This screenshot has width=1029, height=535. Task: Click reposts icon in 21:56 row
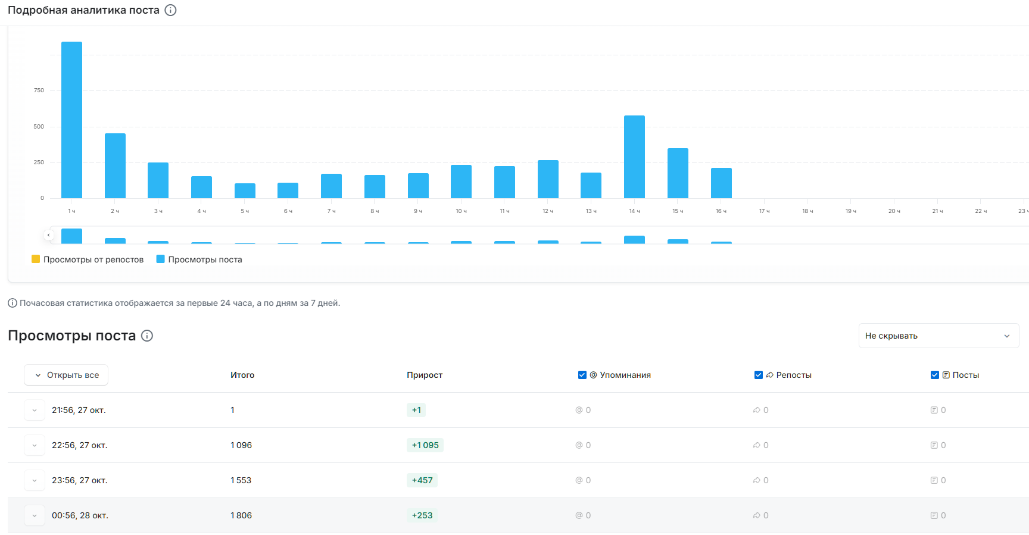pos(757,410)
